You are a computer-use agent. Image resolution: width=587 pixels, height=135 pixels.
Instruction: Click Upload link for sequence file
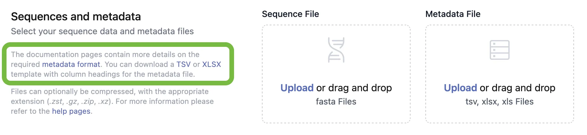297,88
